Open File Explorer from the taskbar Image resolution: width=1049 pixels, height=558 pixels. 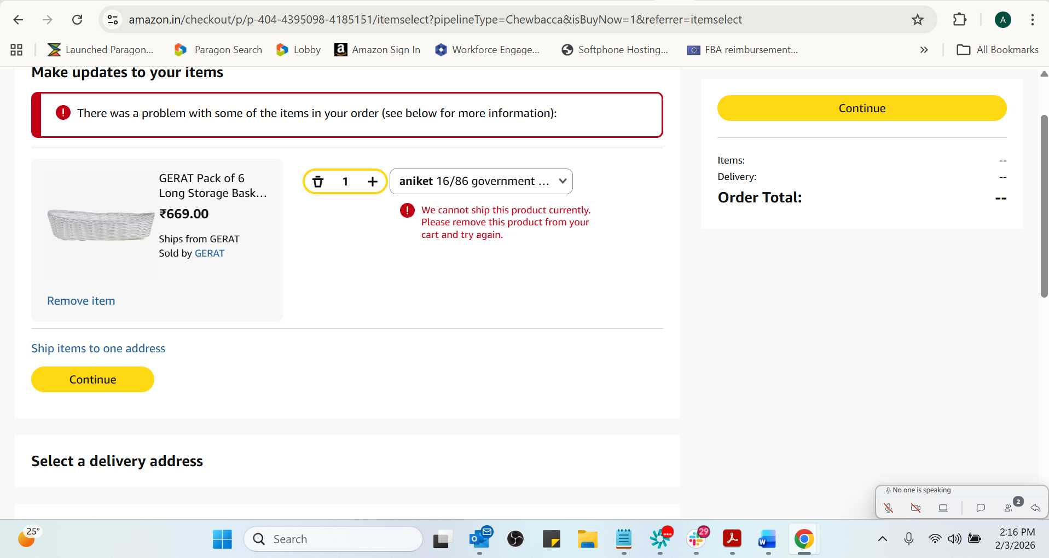tap(587, 539)
